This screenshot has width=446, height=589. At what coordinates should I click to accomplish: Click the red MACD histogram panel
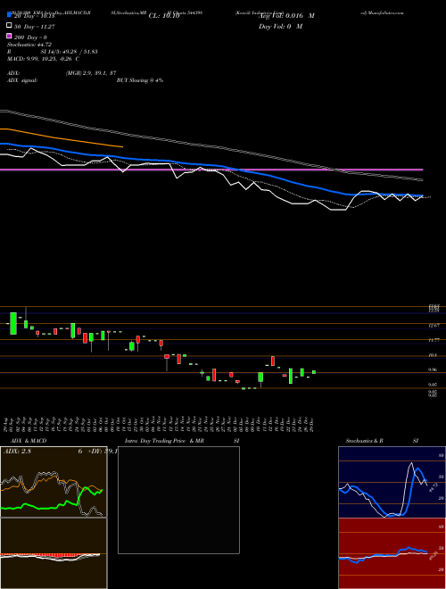pos(54,553)
